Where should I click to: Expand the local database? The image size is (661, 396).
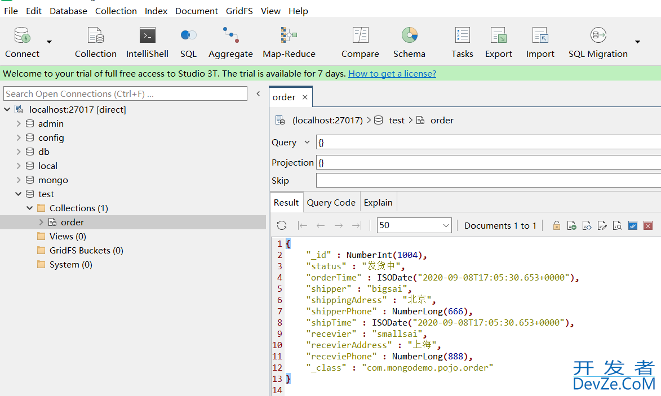pyautogui.click(x=18, y=166)
